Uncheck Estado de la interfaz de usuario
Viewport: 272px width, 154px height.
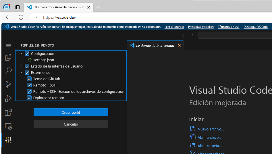(x=27, y=66)
